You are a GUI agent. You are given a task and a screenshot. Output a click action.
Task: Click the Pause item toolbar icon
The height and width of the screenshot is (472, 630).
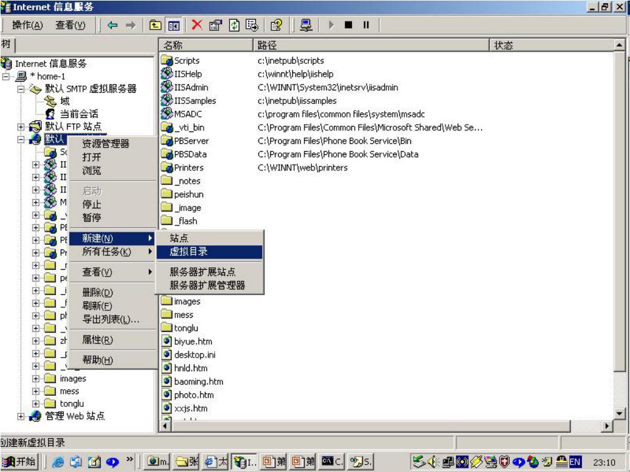[x=366, y=25]
